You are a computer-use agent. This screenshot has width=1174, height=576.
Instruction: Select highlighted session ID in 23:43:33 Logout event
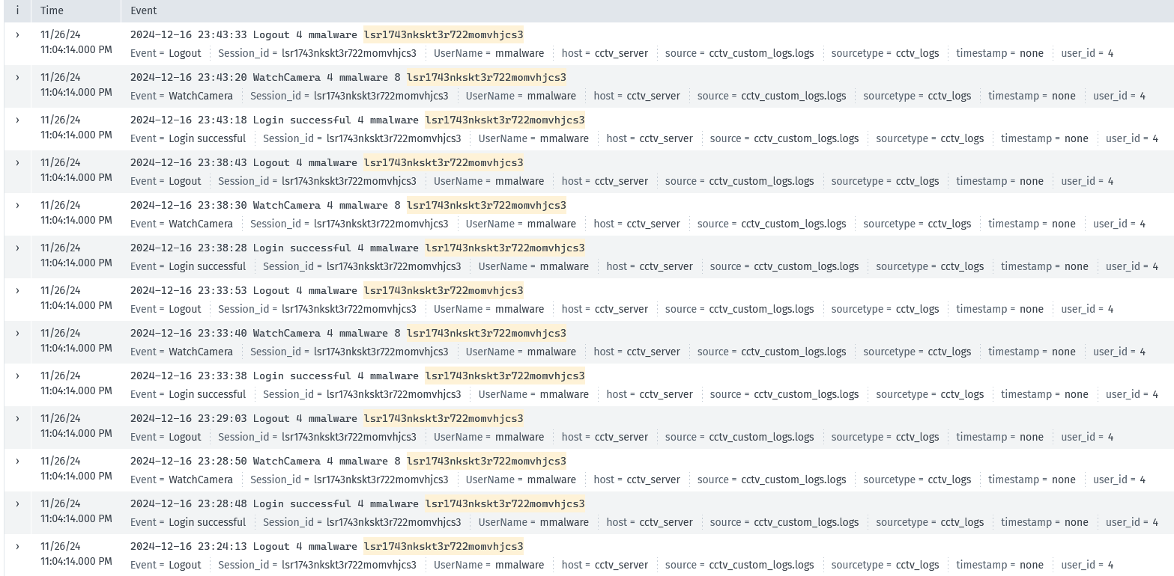pos(444,34)
